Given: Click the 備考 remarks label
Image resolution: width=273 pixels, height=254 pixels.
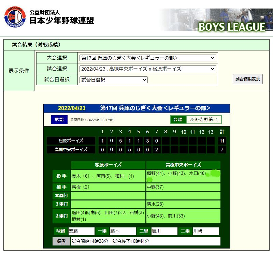Looking at the screenshot, I should tap(61, 241).
